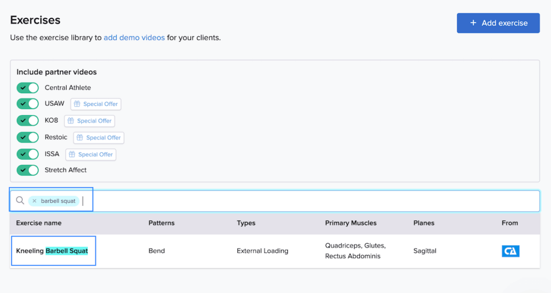Disable the Central Athlete partner videos toggle
This screenshot has width=551, height=293.
pyautogui.click(x=27, y=88)
